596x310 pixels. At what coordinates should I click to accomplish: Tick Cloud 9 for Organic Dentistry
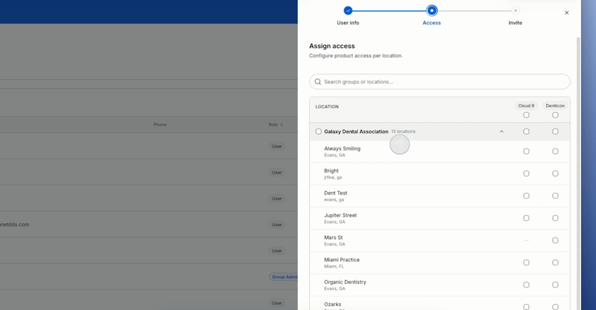tap(526, 285)
